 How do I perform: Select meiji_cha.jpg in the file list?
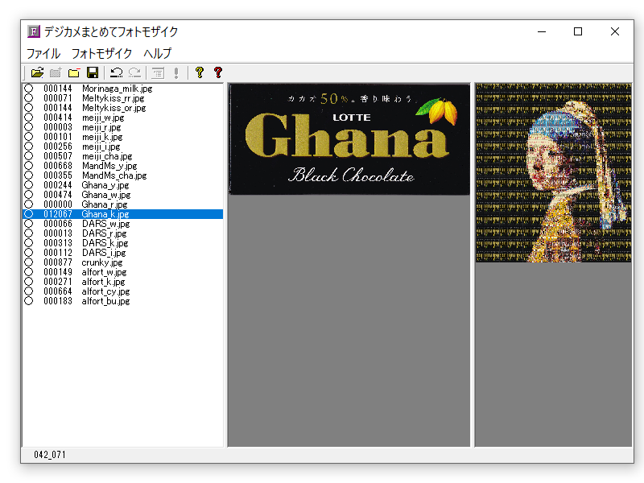click(x=107, y=156)
